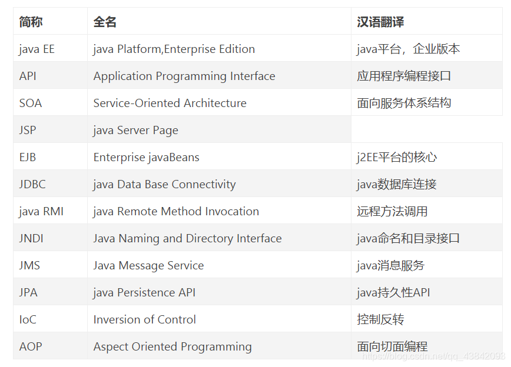Click the EJB abbreviation cell
Viewport: 511px width, 367px height.
(50, 156)
